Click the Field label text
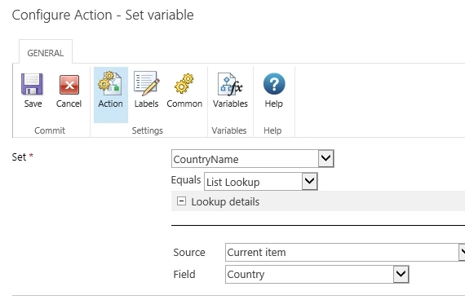The image size is (465, 300). click(184, 274)
